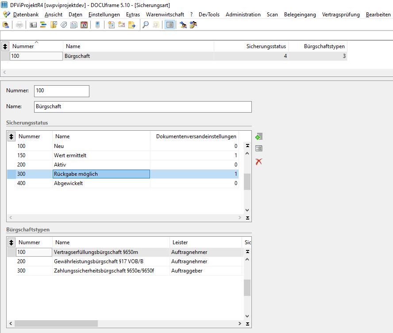Click the sort arrows icon in Sicherungsstatus table
Image resolution: width=393 pixels, height=333 pixels.
tap(11, 136)
